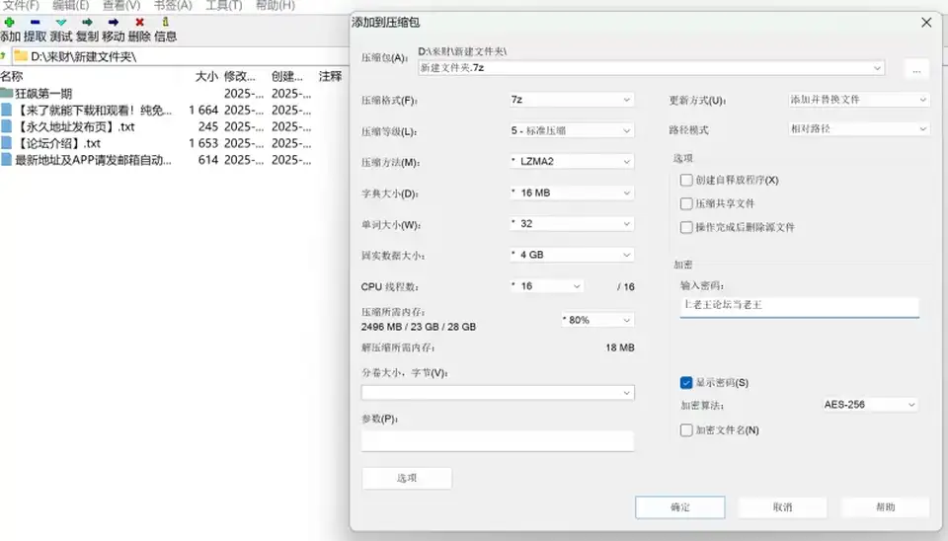948x541 pixels.
Task: Enable 操作完成后删除源文件 checkbox
Action: (686, 227)
